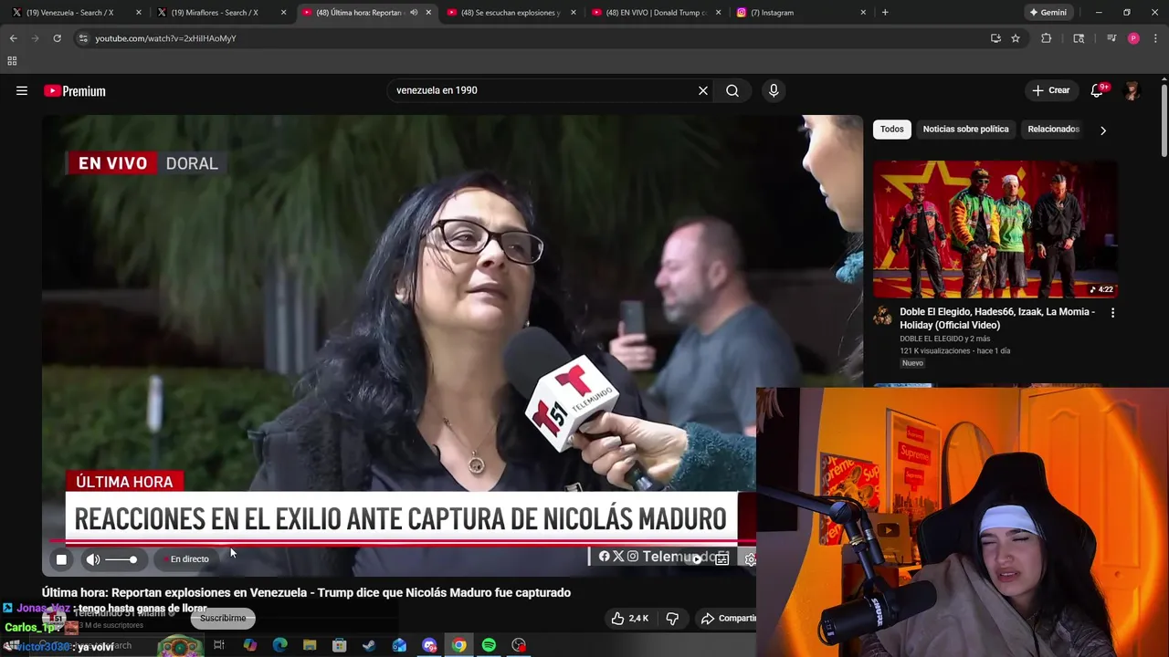Close the Instagram tab
The width and height of the screenshot is (1169, 657).
[863, 13]
